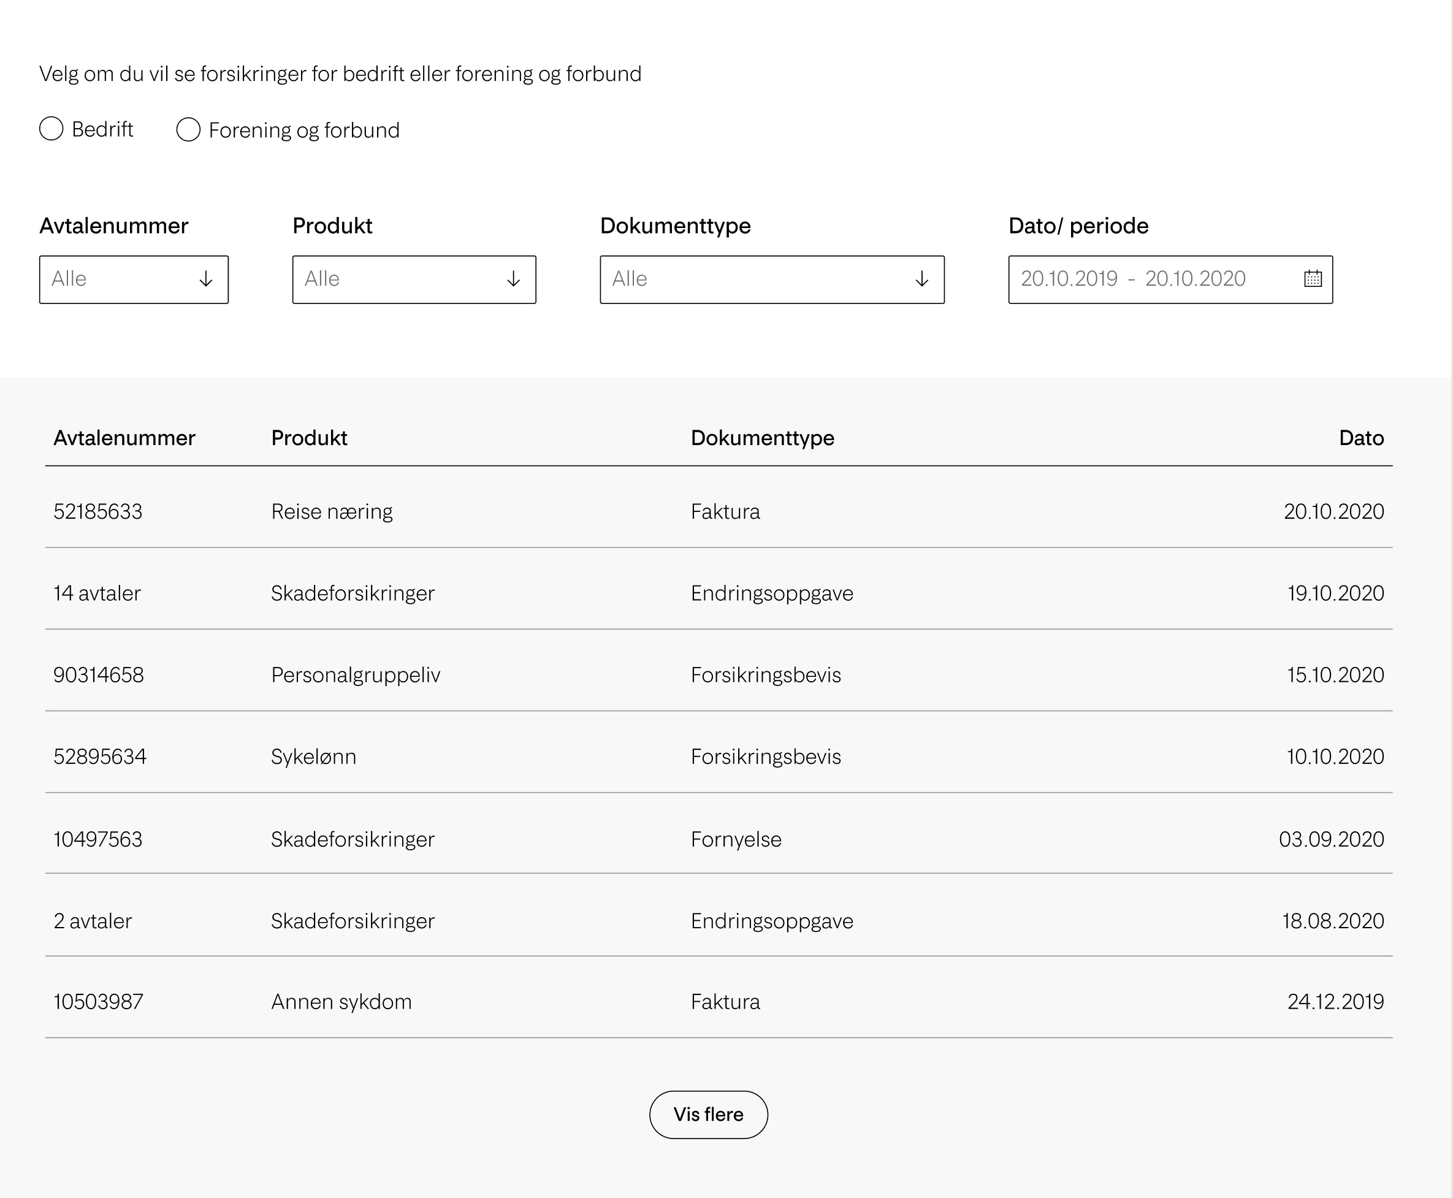Select agreement number 10497563
Viewport: 1453px width, 1198px height.
[x=98, y=839]
